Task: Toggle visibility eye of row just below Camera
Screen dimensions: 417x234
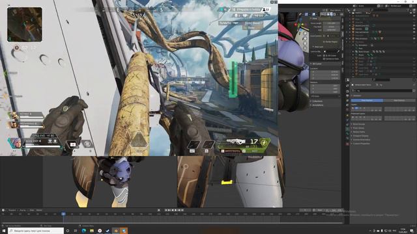Action: pos(414,32)
